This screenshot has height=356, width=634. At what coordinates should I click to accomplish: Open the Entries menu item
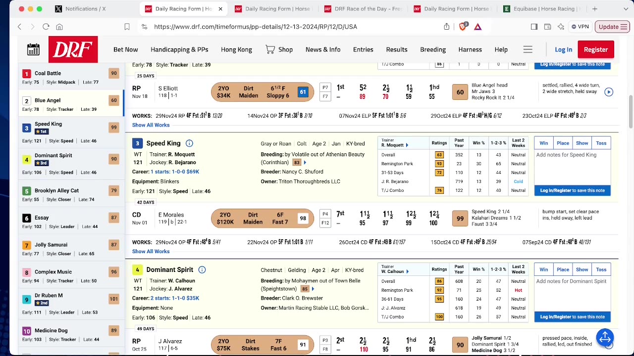pos(363,49)
